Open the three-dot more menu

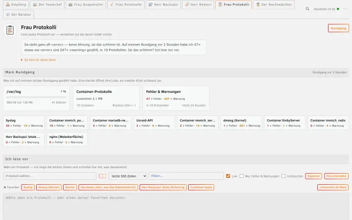[345, 9]
